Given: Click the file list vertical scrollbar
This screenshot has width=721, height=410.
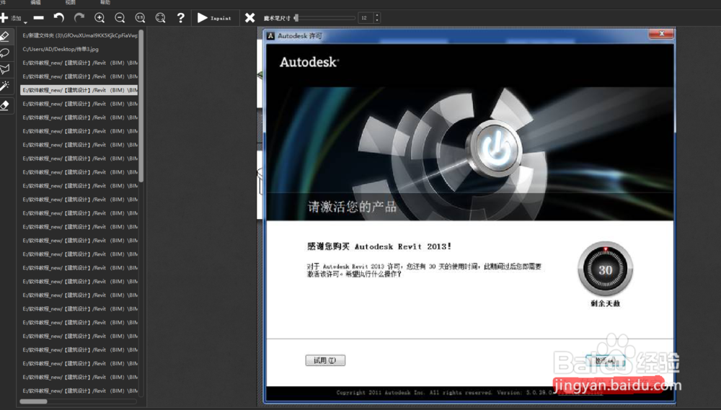Looking at the screenshot, I should (x=141, y=106).
